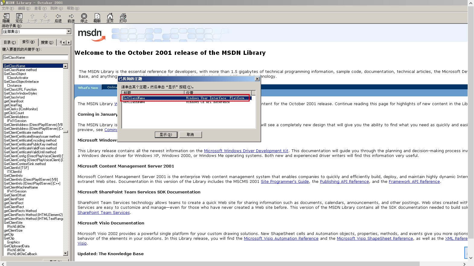
Task: Open the 文件 (File) menu
Action: coord(8,8)
